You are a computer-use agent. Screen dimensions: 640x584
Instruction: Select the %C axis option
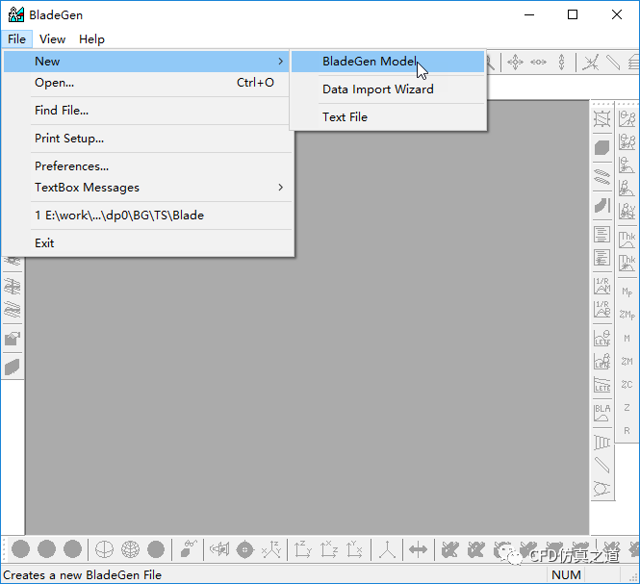pos(627,385)
